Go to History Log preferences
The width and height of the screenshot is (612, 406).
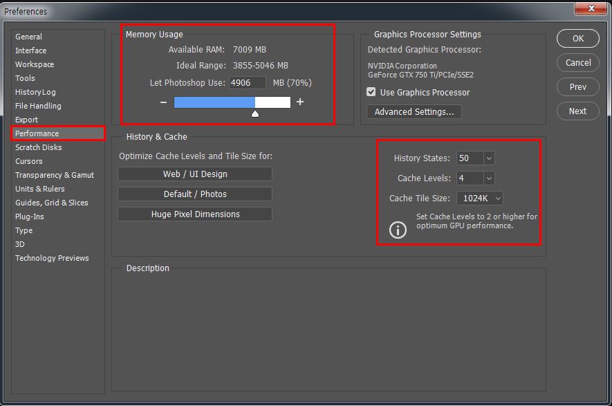(35, 92)
